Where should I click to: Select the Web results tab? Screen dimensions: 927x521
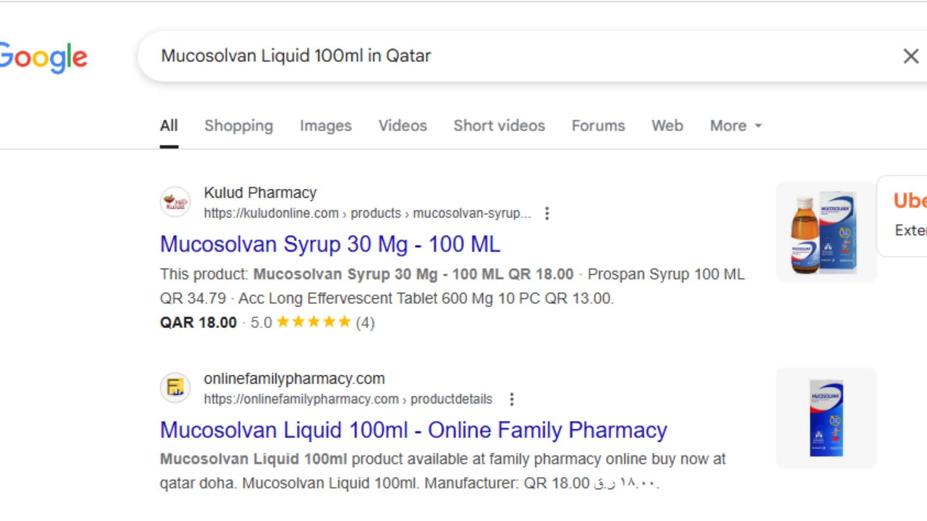click(667, 126)
